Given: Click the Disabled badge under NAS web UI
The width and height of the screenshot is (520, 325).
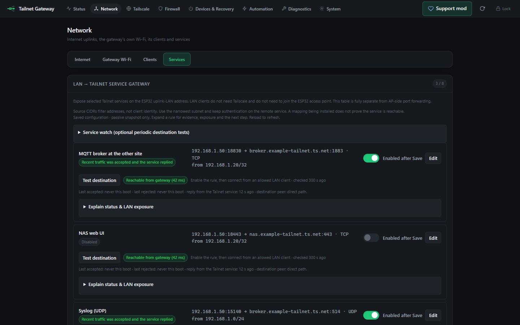Looking at the screenshot, I should tap(89, 242).
